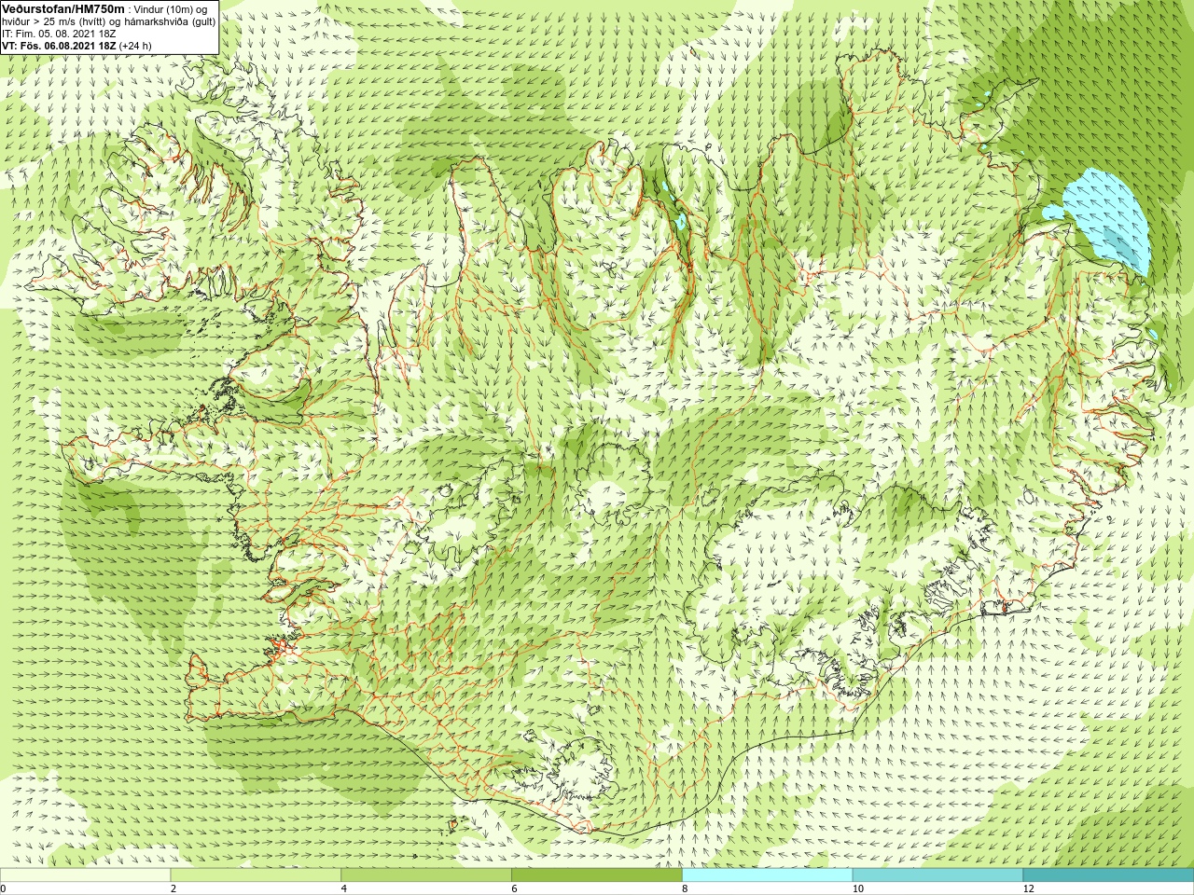
Task: Click the "Veðurstofan/HM750m" title text
Action: (63, 8)
